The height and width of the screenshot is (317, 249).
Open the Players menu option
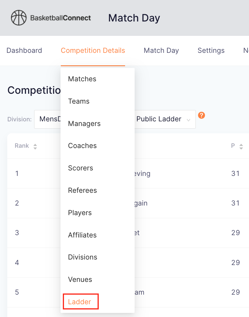point(80,213)
